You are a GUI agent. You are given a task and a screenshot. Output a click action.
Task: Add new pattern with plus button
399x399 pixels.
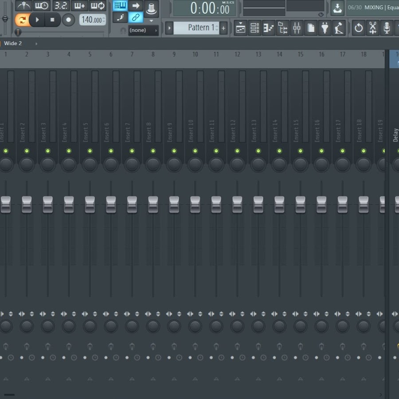click(x=223, y=28)
